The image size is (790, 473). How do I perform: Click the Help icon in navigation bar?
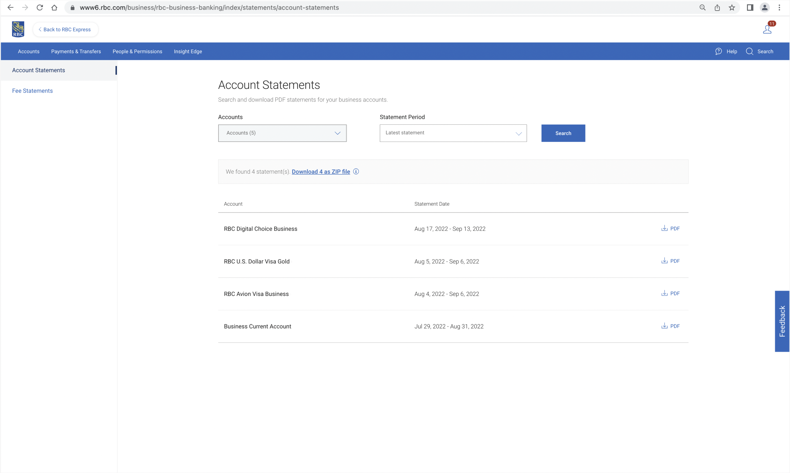[x=719, y=51]
